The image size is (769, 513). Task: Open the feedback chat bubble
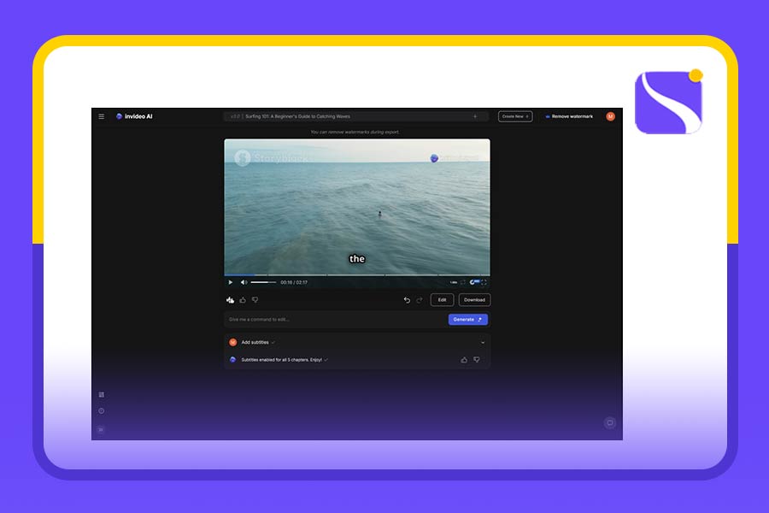coord(609,423)
